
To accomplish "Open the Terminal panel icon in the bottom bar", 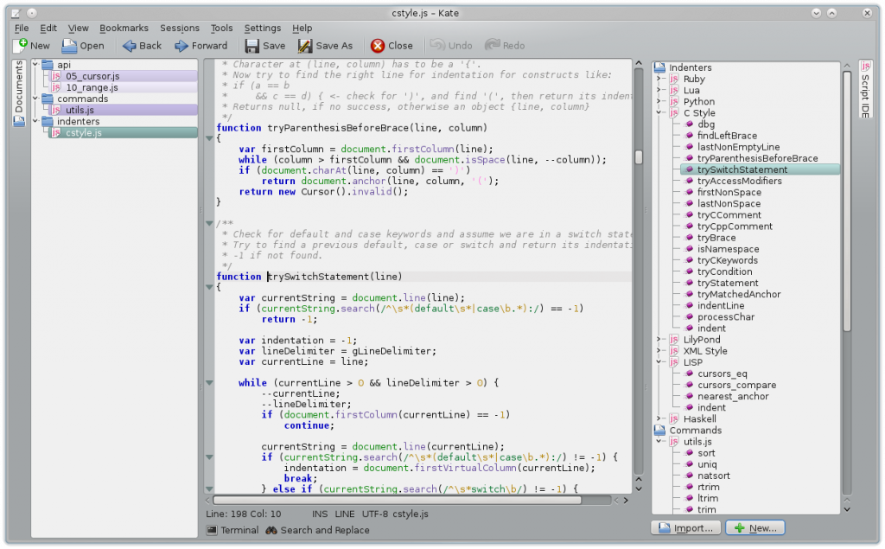I will click(212, 530).
